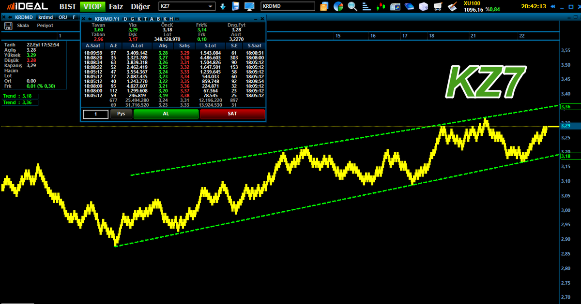This screenshot has width=581, height=304.
Task: Click the candlestick chart icon
Action: pyautogui.click(x=381, y=7)
